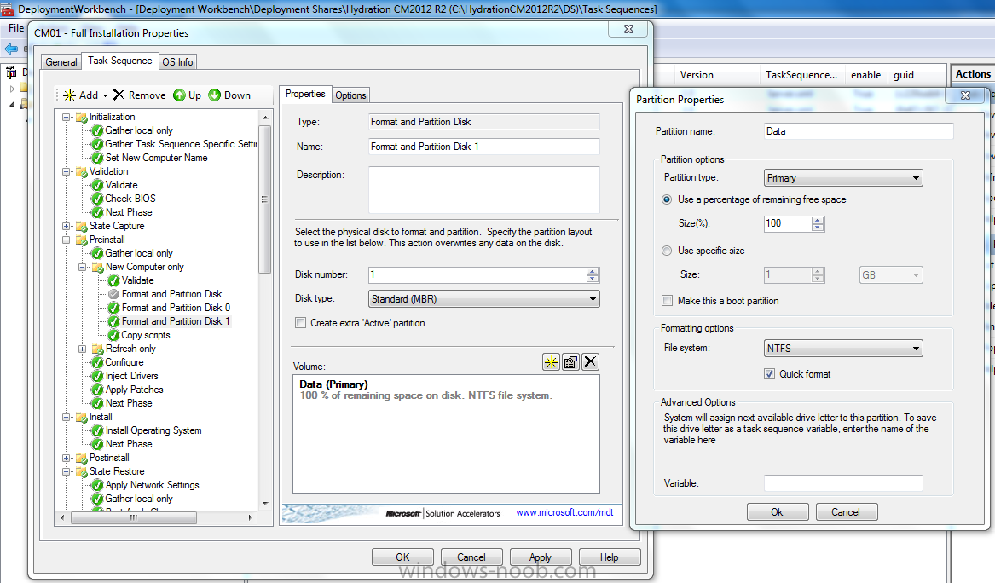Click the Remove X icon
This screenshot has width=995, height=583.
[x=119, y=95]
